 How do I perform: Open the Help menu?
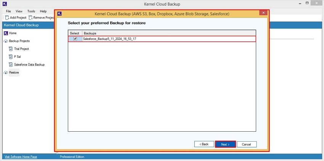coord(43,11)
